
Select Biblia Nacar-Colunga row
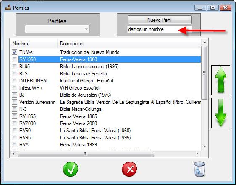point(105,109)
